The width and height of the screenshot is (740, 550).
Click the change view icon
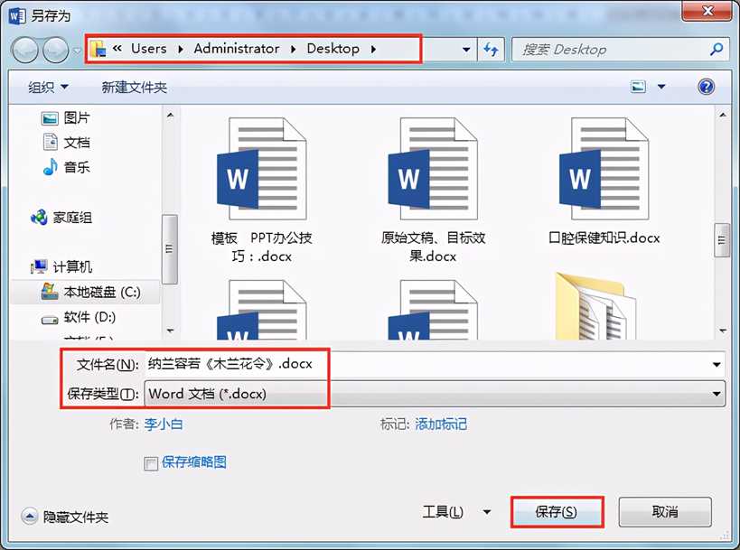coord(640,87)
